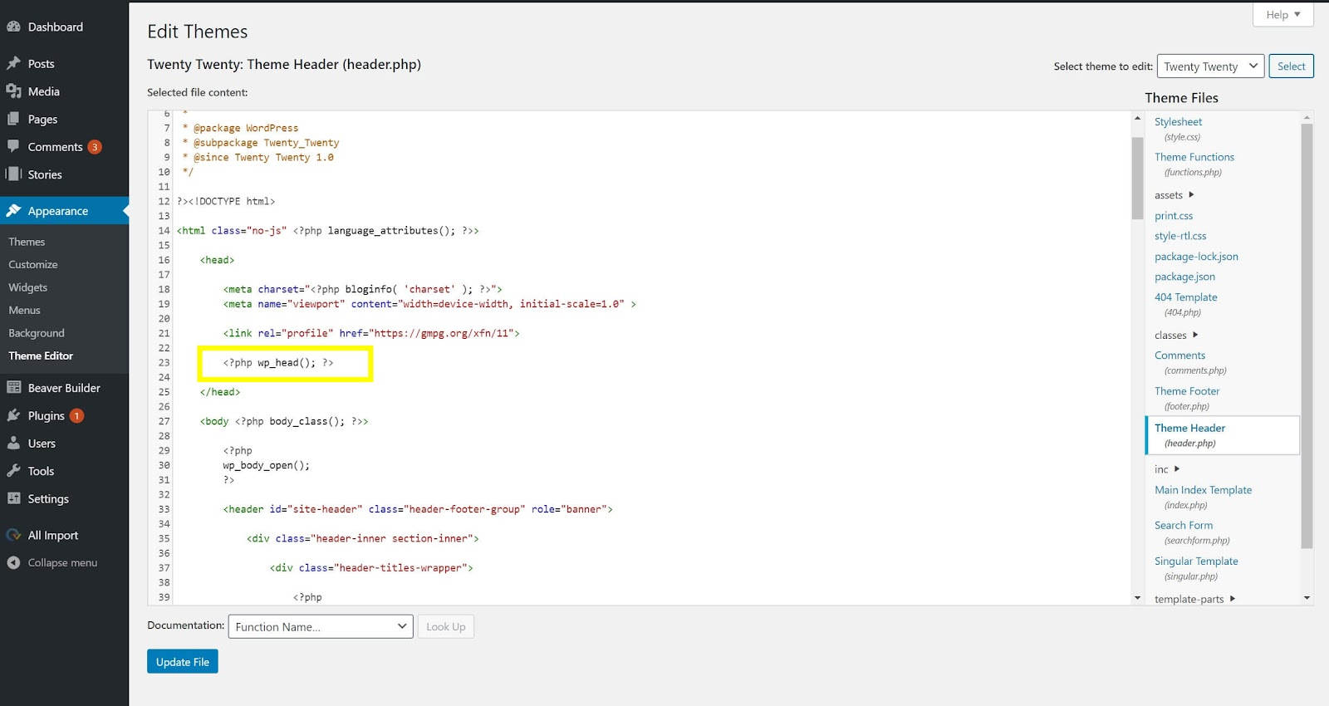The image size is (1329, 706).
Task: Click the Settings sliders icon
Action: (x=13, y=498)
